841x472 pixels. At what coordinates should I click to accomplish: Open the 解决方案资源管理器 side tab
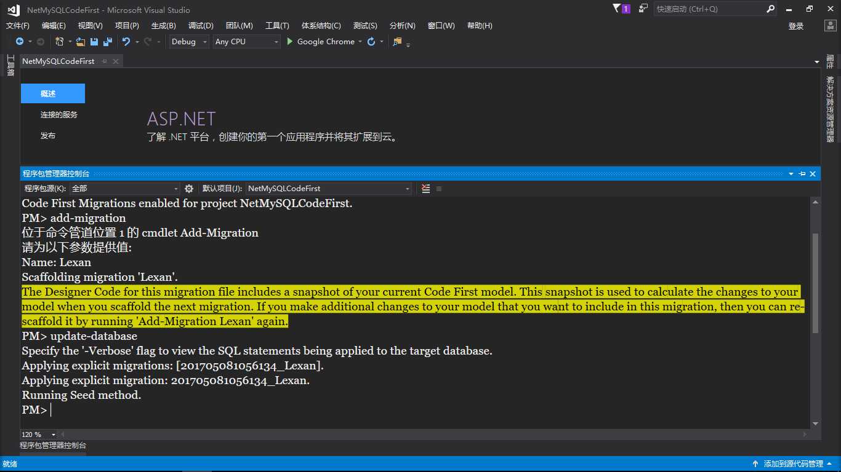(830, 109)
